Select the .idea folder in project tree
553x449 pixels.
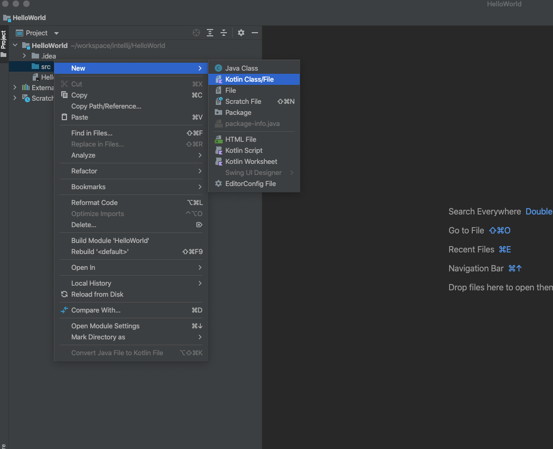(x=49, y=56)
